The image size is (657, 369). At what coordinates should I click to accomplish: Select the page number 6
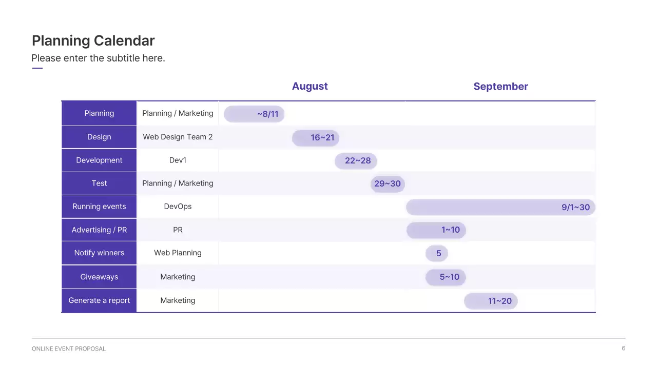623,348
